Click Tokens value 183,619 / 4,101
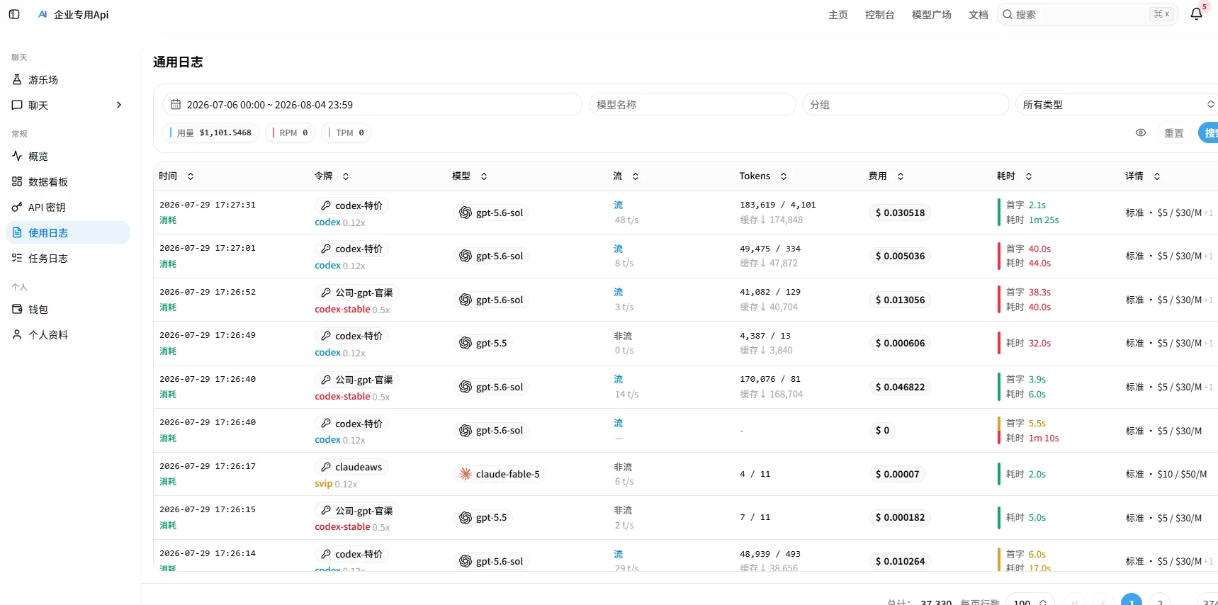Image resolution: width=1218 pixels, height=605 pixels. click(778, 205)
